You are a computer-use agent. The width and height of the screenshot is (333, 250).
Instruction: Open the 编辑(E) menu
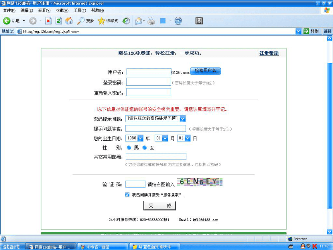point(27,10)
